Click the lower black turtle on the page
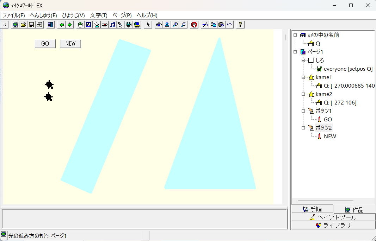Image resolution: width=376 pixels, height=241 pixels. pos(49,97)
